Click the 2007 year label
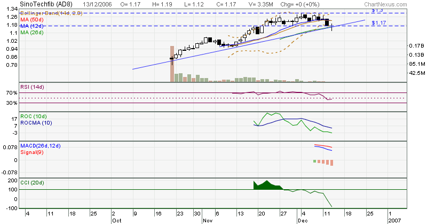This screenshot has height=224, width=427. point(394,220)
